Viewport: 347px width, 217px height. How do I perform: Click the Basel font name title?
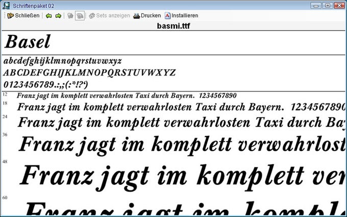[x=28, y=42]
